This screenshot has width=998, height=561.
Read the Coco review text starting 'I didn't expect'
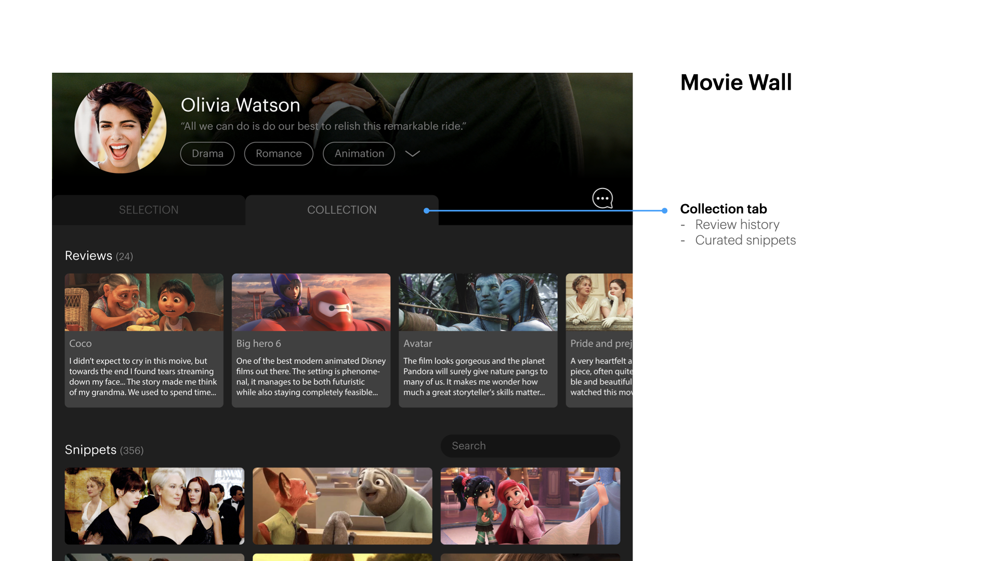click(x=143, y=377)
